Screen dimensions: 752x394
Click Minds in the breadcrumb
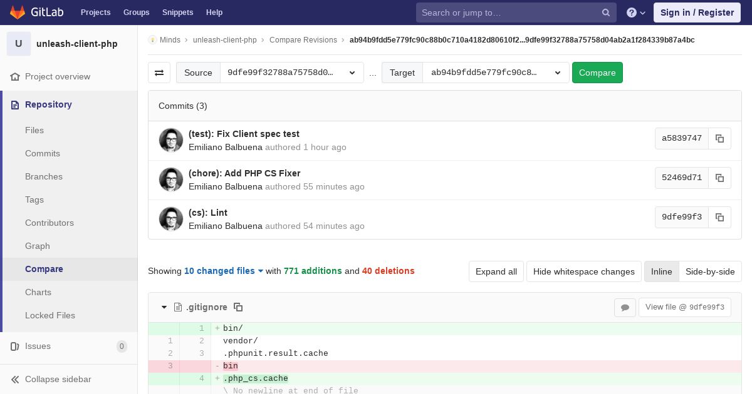click(x=170, y=39)
